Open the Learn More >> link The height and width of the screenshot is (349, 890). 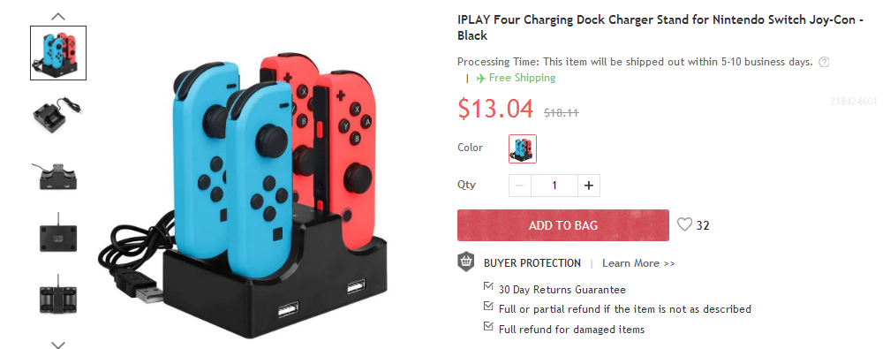click(x=638, y=263)
